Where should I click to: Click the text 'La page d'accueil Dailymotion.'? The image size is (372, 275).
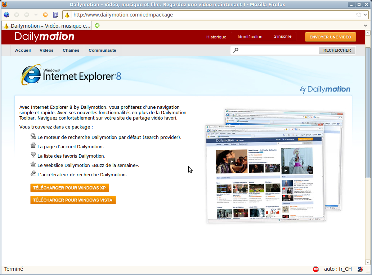point(71,146)
